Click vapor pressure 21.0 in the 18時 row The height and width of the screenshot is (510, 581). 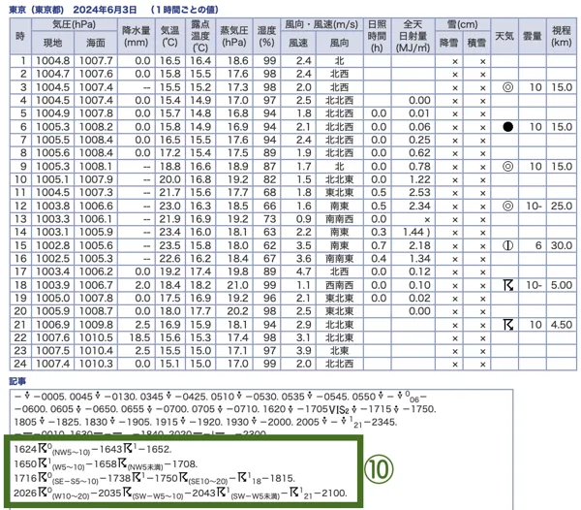pyautogui.click(x=237, y=285)
